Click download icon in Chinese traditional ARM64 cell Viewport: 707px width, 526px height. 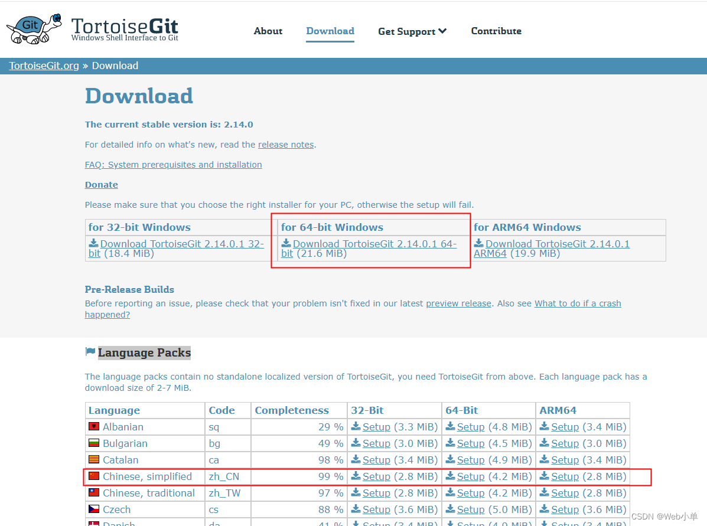544,492
